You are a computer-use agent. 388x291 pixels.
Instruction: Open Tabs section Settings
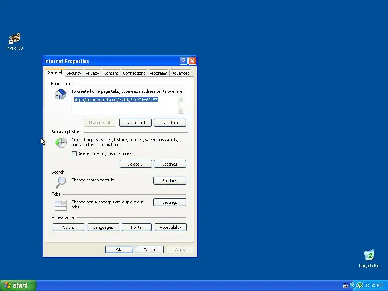coord(170,202)
